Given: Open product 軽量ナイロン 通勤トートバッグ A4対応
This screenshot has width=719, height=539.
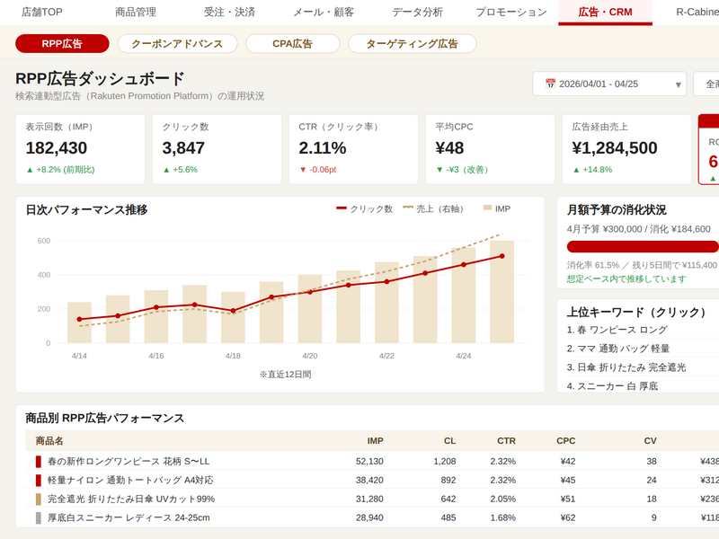Looking at the screenshot, I should [x=130, y=481].
